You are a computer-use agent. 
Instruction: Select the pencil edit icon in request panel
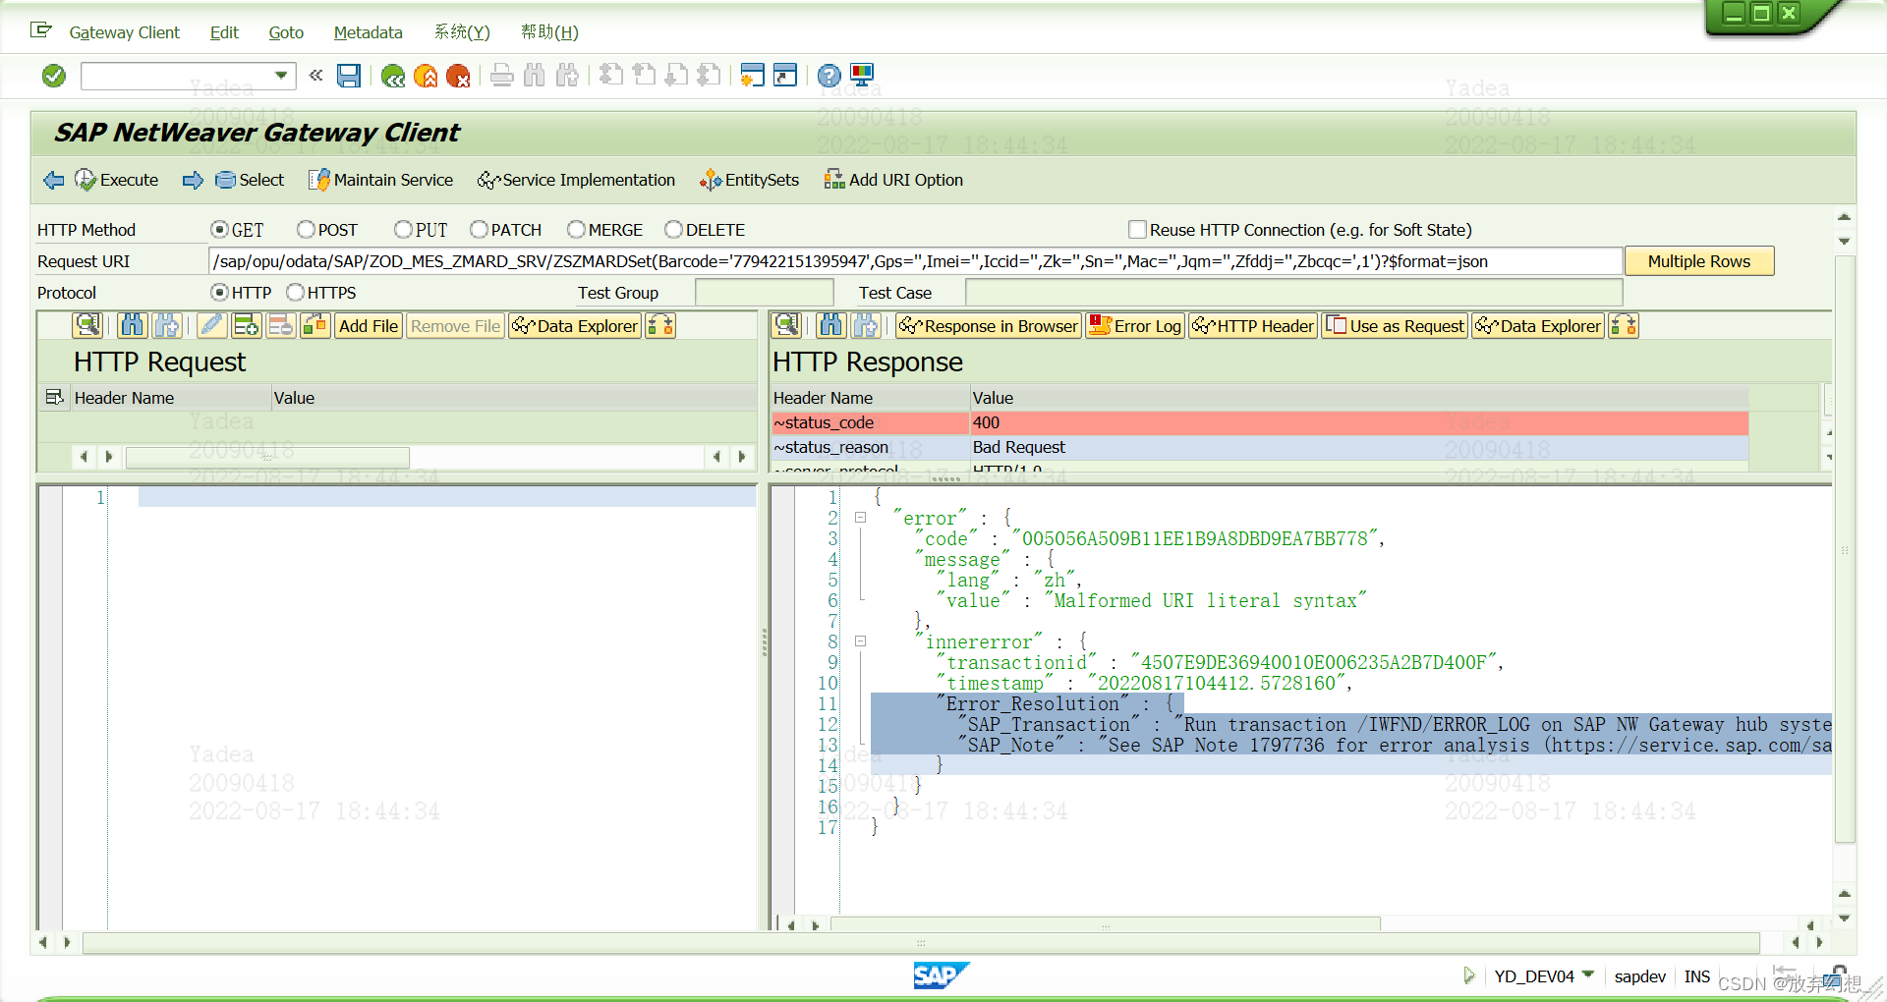[211, 325]
